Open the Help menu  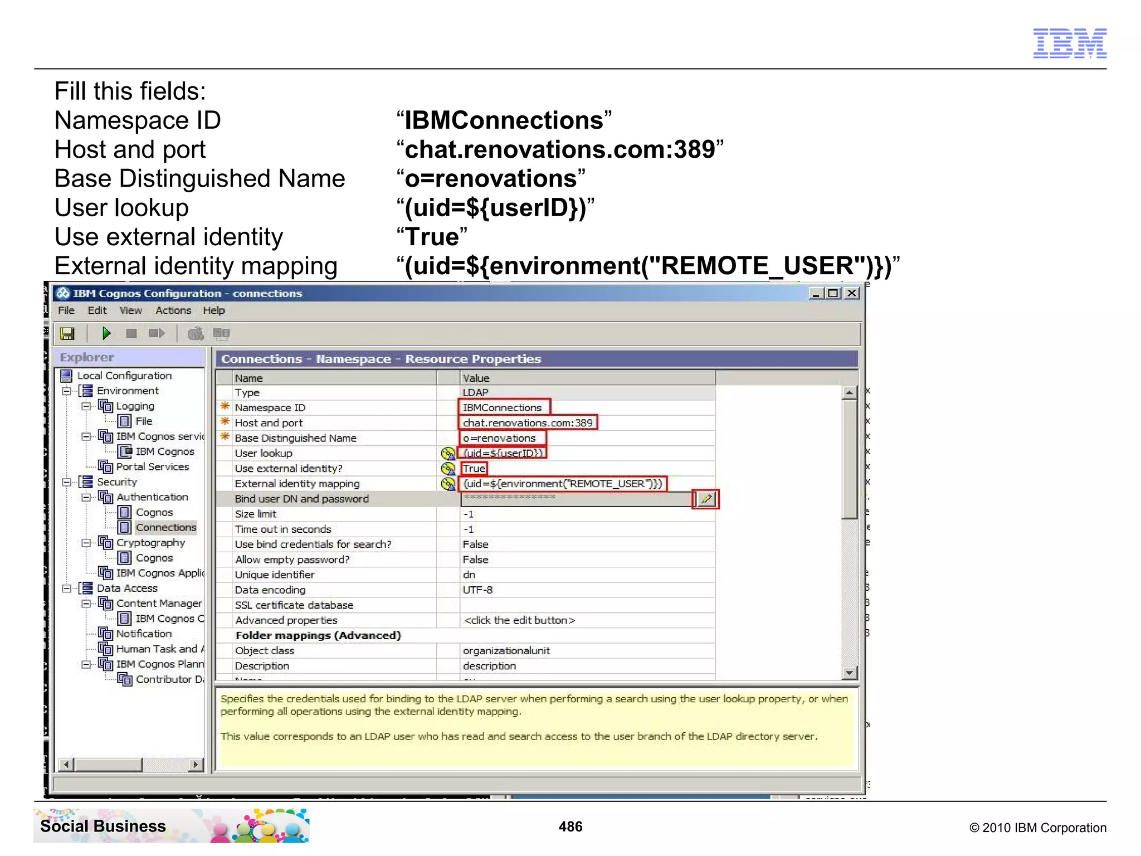point(214,310)
